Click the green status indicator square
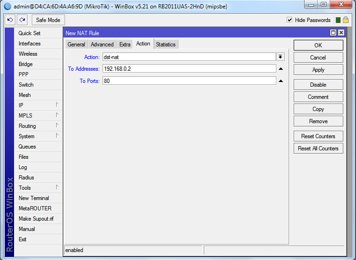The width and height of the screenshot is (356, 260). click(338, 20)
